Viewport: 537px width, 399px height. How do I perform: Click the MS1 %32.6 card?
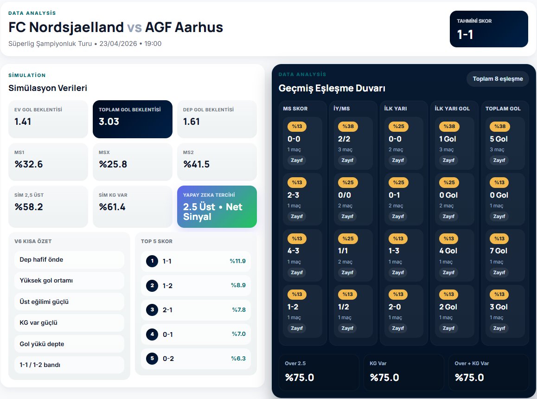pyautogui.click(x=48, y=162)
